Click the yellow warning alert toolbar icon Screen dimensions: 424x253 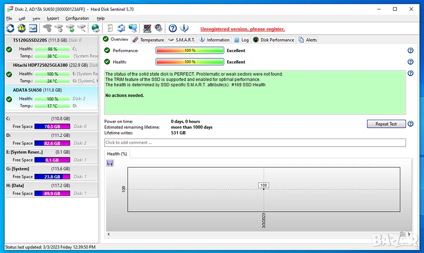pos(22,28)
